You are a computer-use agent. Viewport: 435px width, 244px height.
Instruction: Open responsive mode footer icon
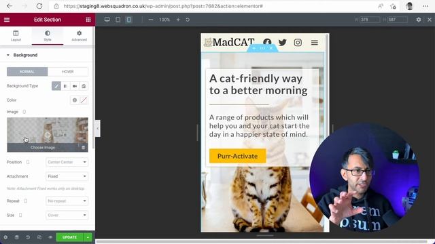[x=39, y=237]
